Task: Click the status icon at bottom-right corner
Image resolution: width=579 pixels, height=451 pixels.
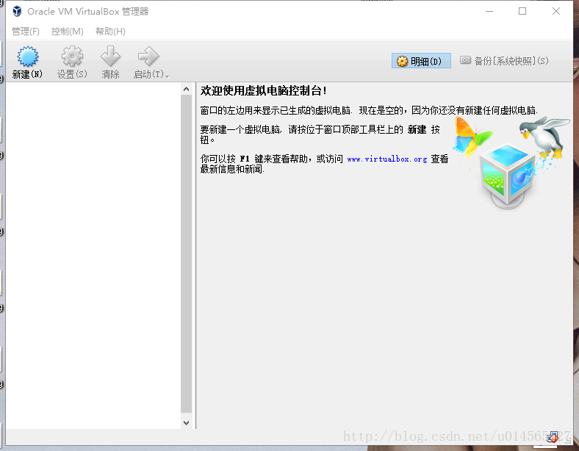Action: pyautogui.click(x=553, y=437)
